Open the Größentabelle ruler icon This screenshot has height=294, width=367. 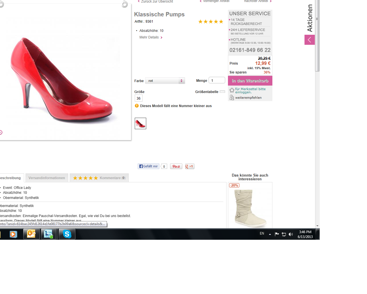click(x=222, y=92)
